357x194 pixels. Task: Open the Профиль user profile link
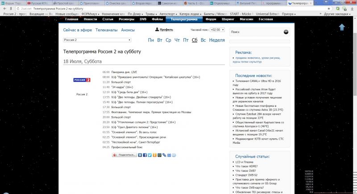tap(164, 29)
